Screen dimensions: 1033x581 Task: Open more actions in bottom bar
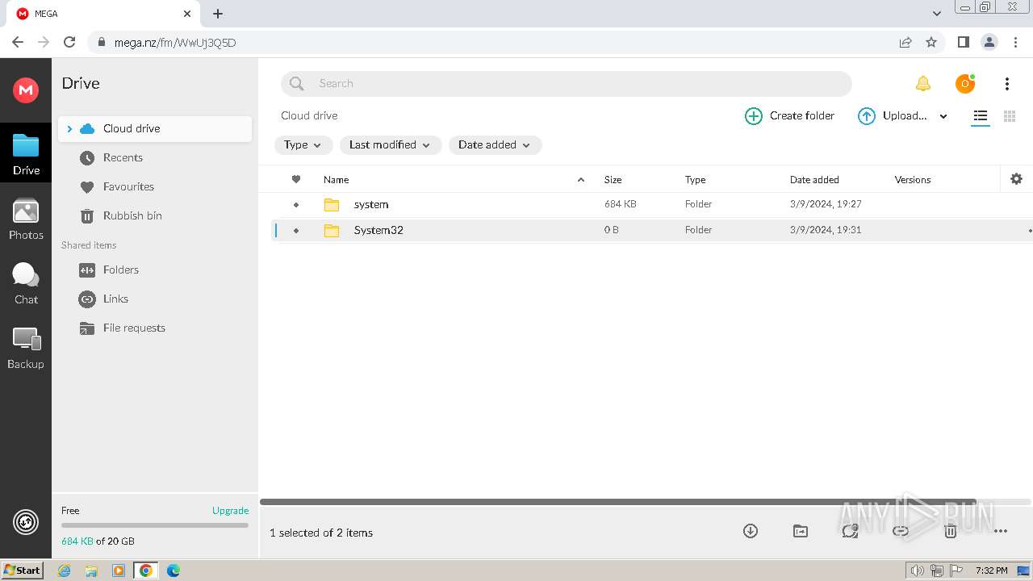pos(1001,531)
